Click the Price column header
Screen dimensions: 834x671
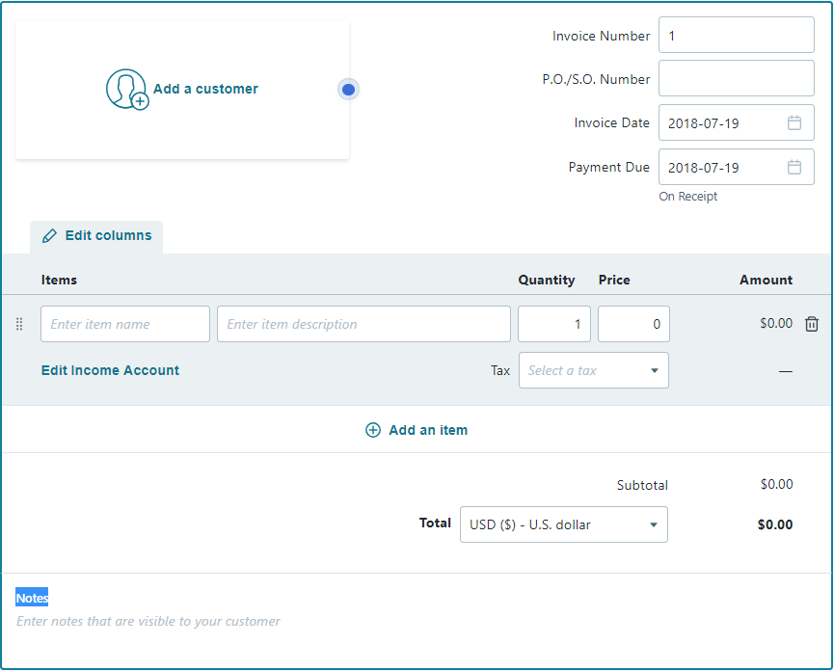tap(614, 281)
